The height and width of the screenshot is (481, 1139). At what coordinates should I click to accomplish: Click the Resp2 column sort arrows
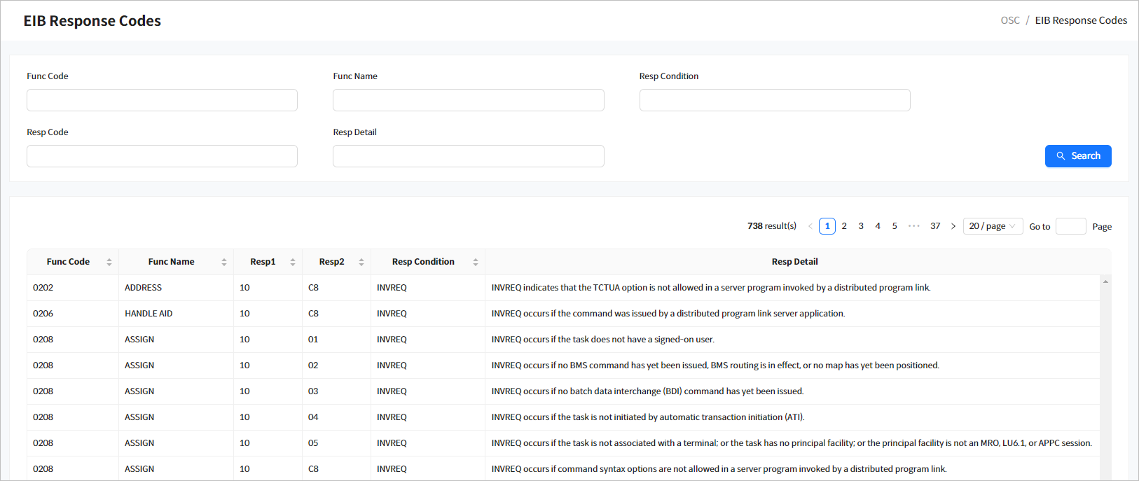pyautogui.click(x=361, y=262)
